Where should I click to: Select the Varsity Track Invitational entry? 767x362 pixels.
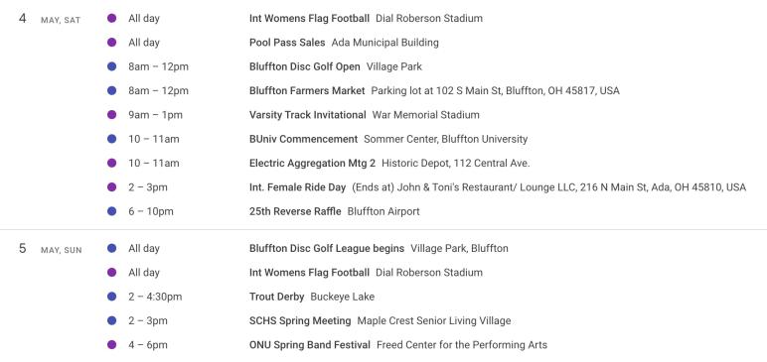pos(308,115)
